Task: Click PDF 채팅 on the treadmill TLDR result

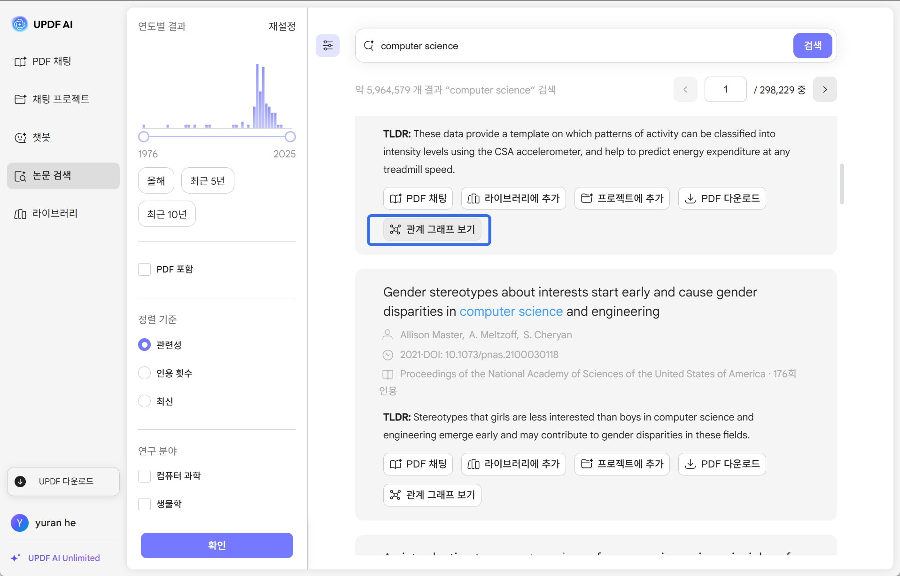Action: tap(418, 198)
